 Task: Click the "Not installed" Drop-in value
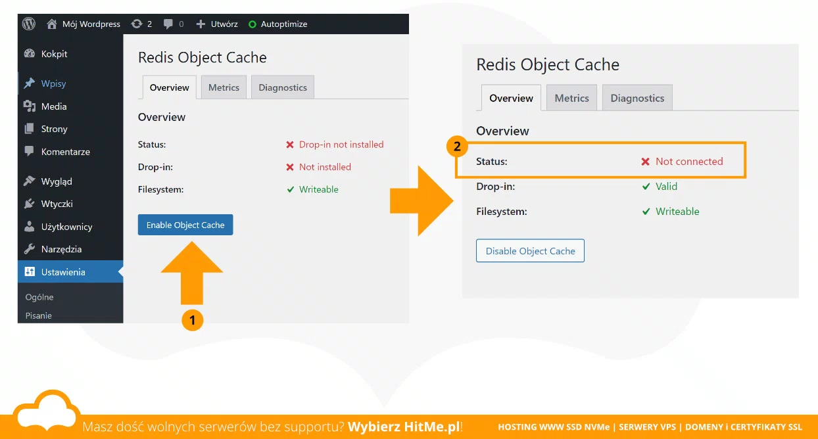point(325,167)
